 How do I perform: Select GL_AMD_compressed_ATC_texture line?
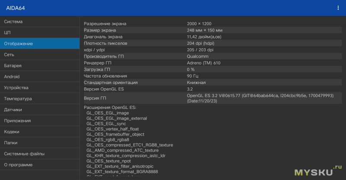122,150
